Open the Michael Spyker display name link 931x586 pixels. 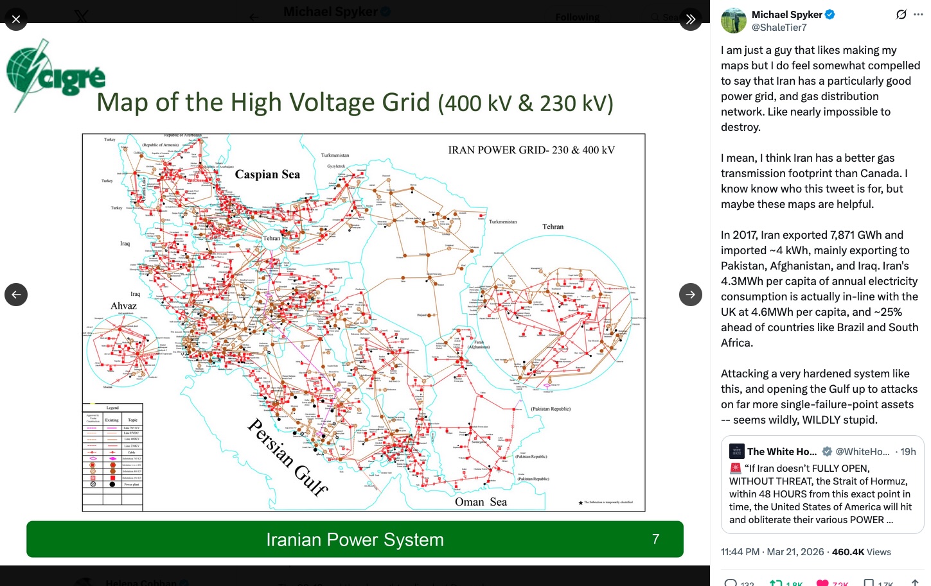tap(786, 14)
